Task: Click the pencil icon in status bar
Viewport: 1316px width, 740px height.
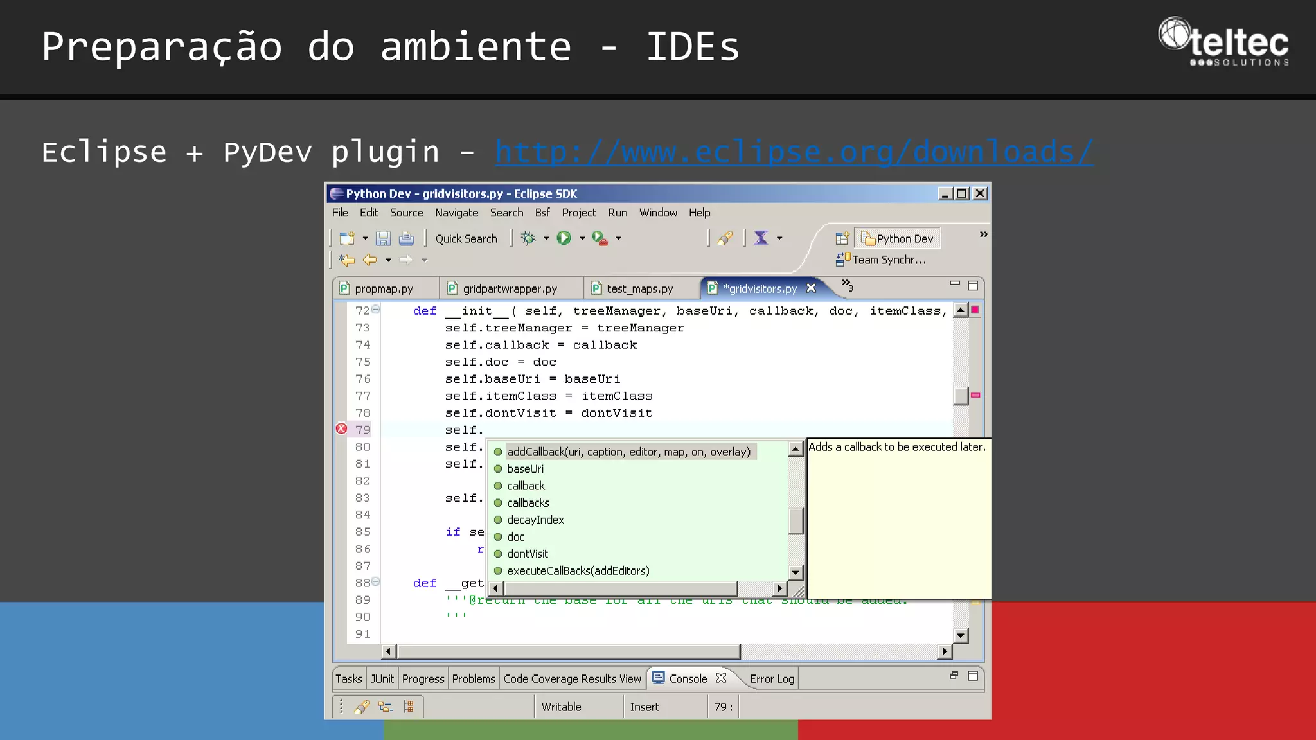Action: click(362, 707)
